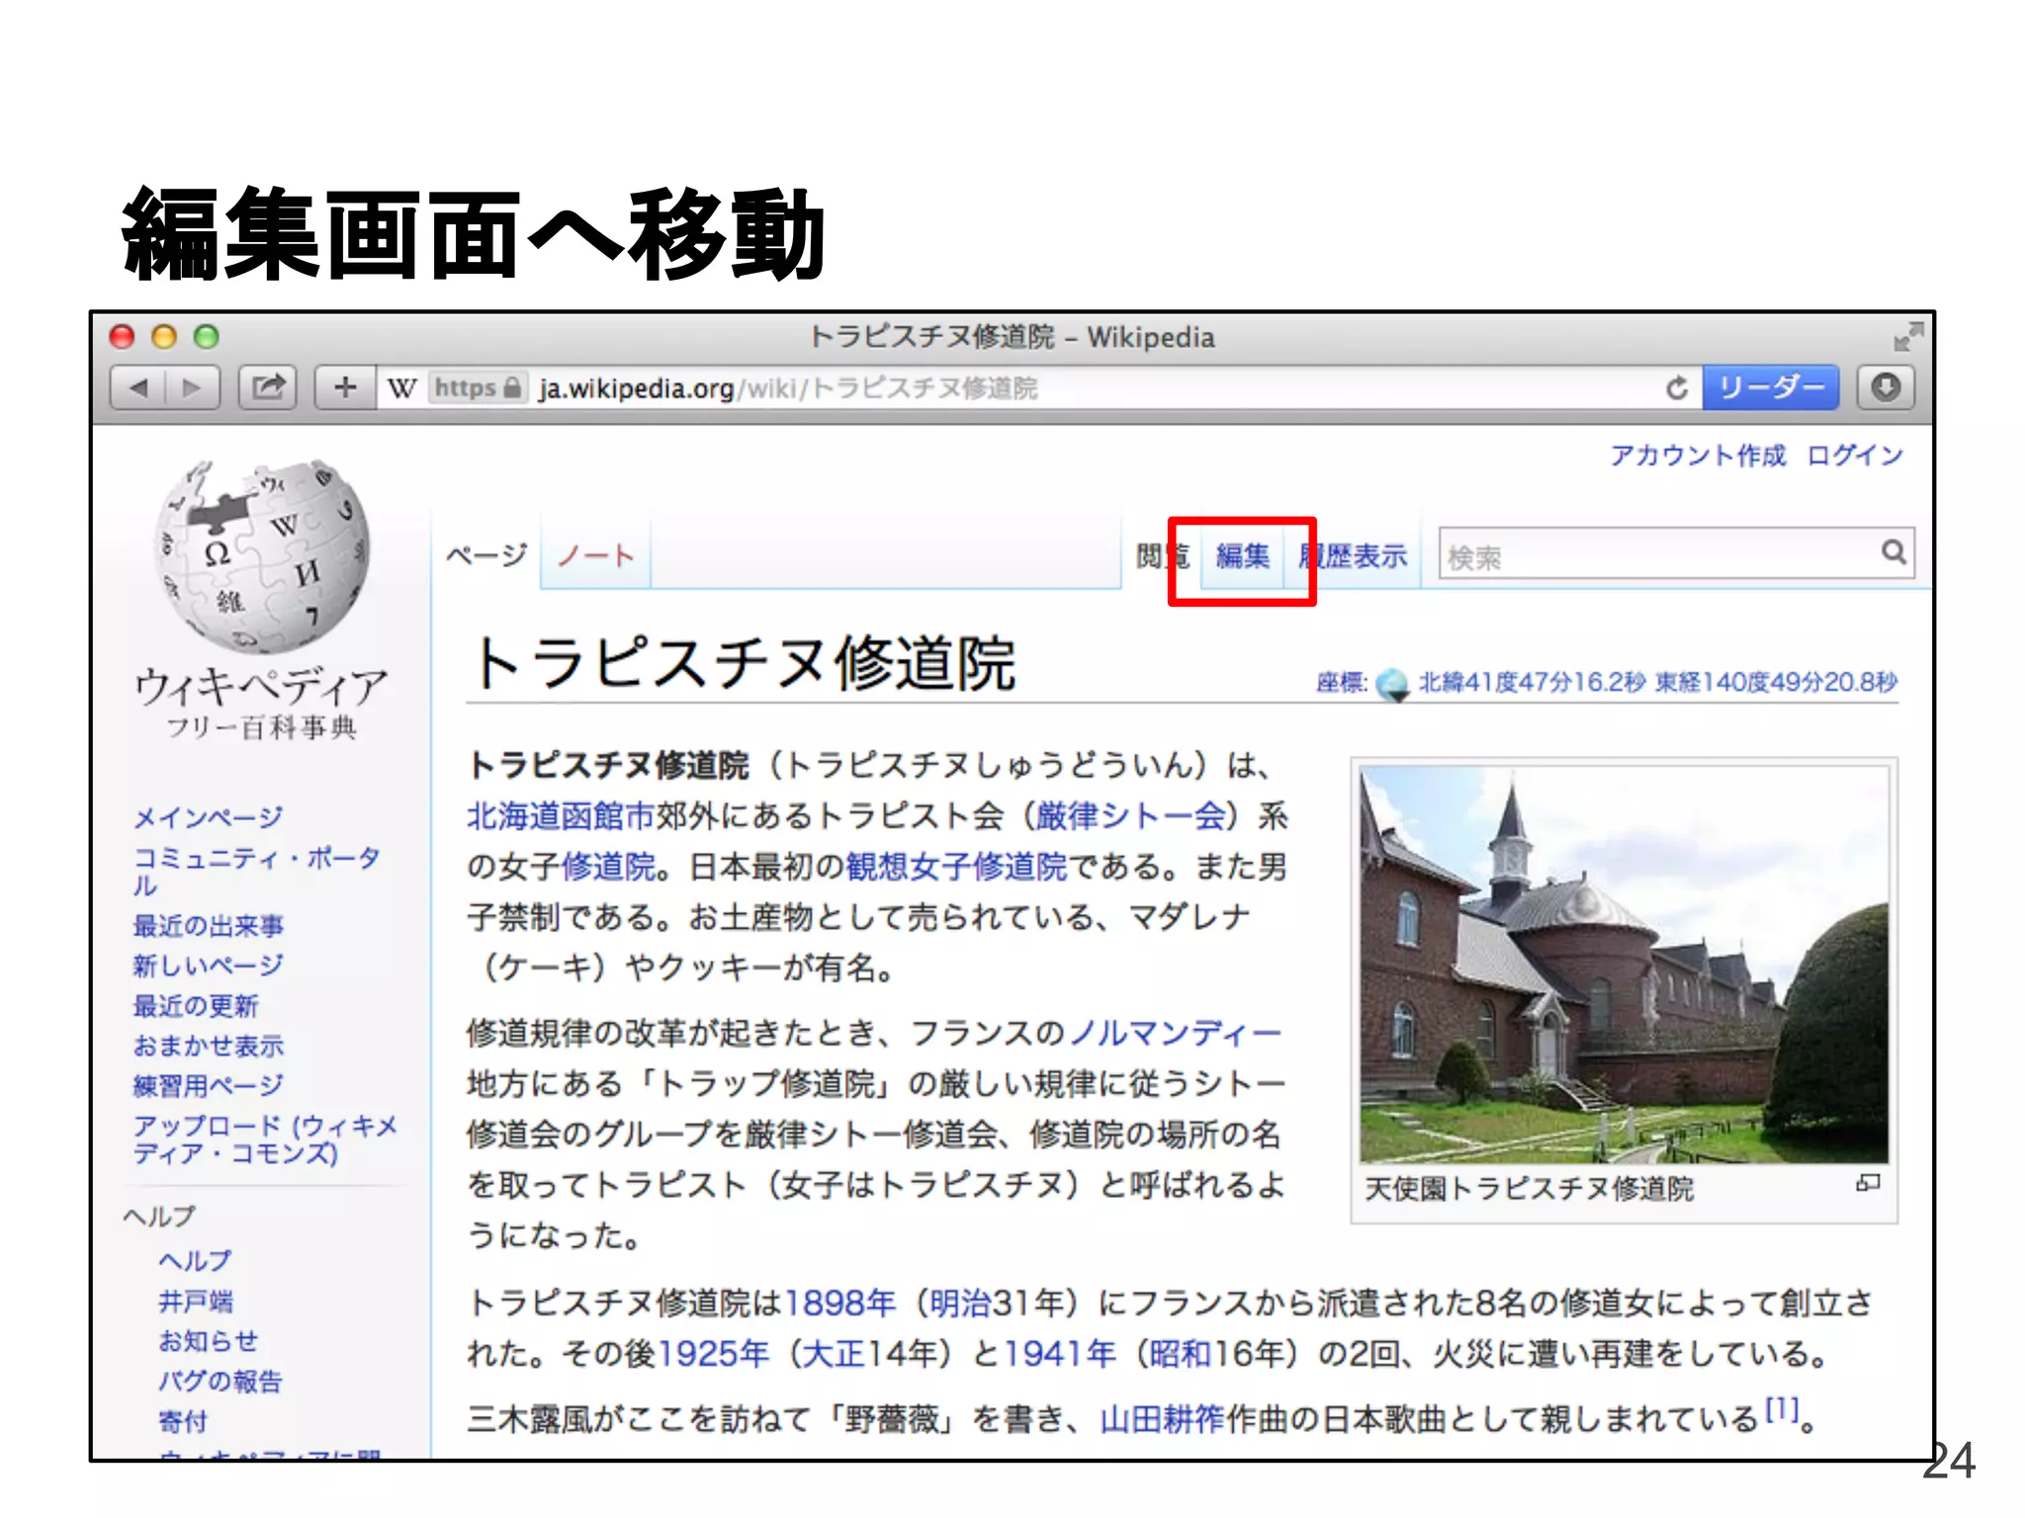2025x1518 pixels.
Task: Open メインページ in the sidebar
Action: pyautogui.click(x=208, y=817)
